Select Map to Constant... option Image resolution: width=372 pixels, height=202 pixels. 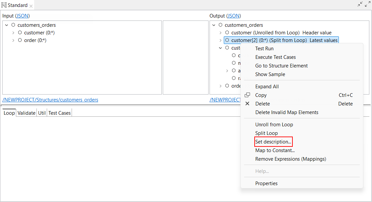(x=275, y=150)
